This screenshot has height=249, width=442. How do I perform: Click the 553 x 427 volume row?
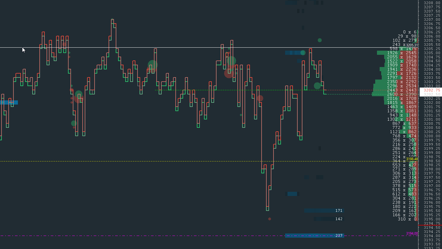(x=405, y=165)
